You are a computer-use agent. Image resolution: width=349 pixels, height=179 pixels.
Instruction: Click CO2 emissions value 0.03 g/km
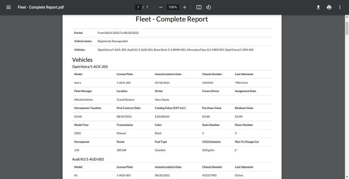(208, 150)
